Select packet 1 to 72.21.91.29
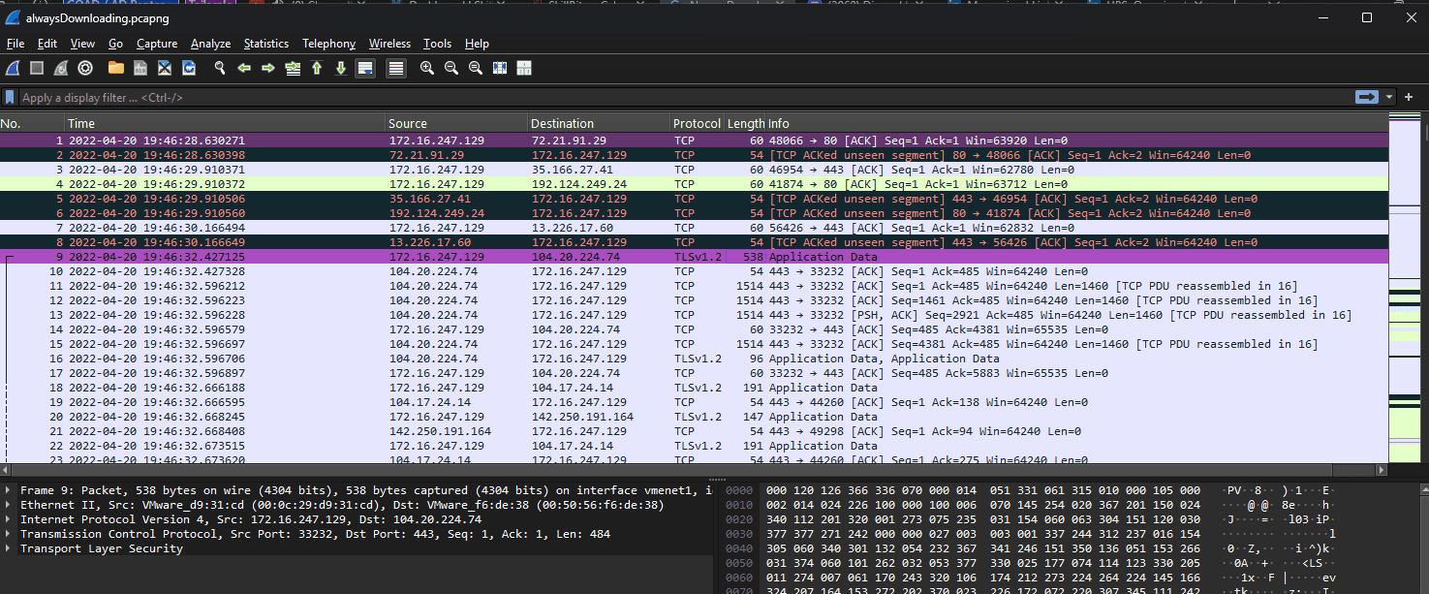The image size is (1429, 594). (694, 141)
